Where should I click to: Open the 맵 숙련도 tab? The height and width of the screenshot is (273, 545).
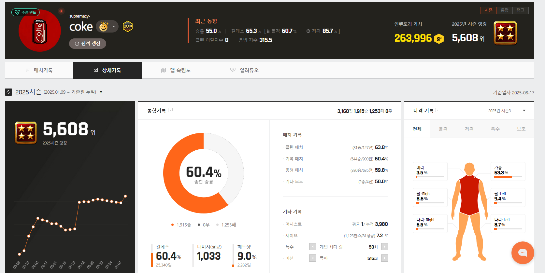pos(176,70)
